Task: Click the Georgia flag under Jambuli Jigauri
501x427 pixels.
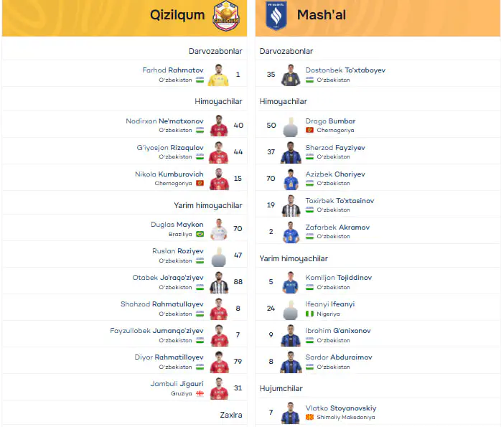Action: (x=200, y=393)
